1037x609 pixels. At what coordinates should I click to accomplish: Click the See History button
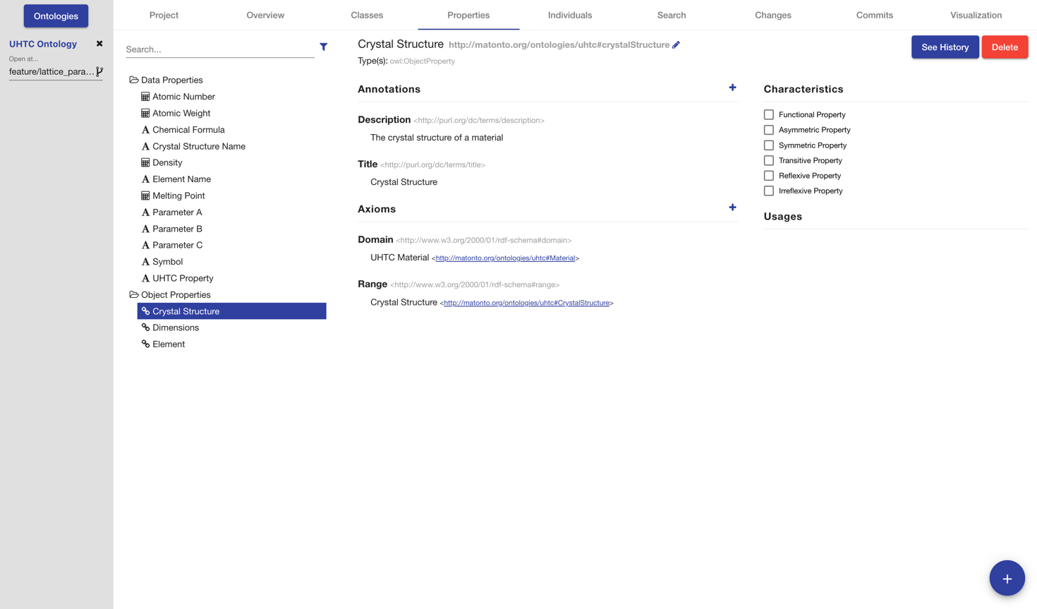coord(945,47)
